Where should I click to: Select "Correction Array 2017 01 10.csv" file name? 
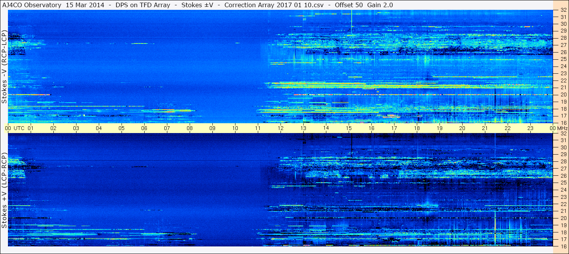point(274,5)
